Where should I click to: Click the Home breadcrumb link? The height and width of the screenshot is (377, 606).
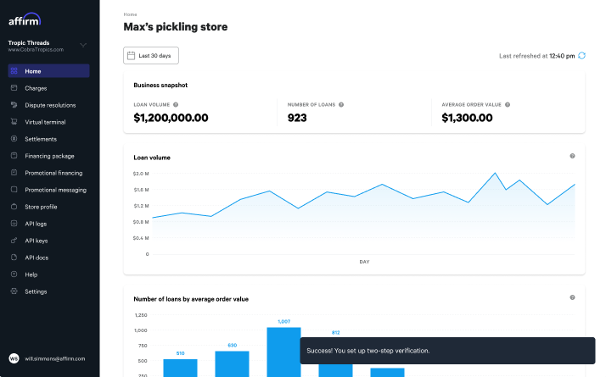pyautogui.click(x=130, y=14)
